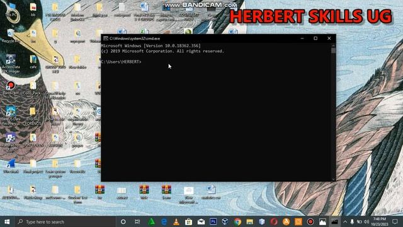403x227 pixels.
Task: Click the command prompt line C:\Users\HERBERT>
Action: 121,62
